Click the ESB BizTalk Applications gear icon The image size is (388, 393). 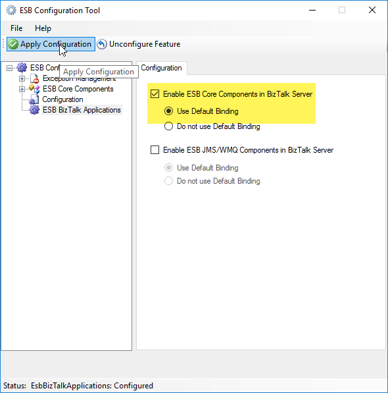(34, 110)
